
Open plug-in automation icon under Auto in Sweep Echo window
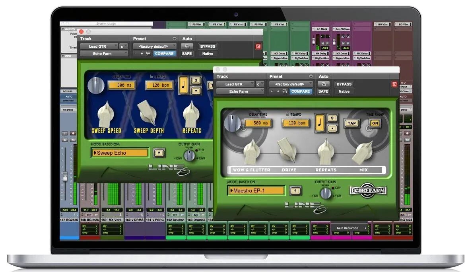click(187, 47)
